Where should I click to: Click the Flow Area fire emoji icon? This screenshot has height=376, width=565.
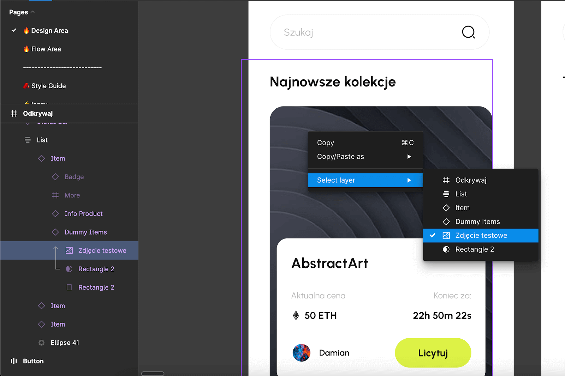(26, 49)
